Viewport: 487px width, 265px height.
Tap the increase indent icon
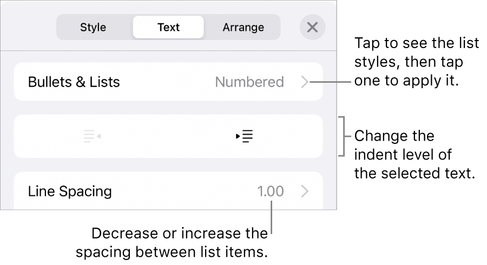pos(245,136)
